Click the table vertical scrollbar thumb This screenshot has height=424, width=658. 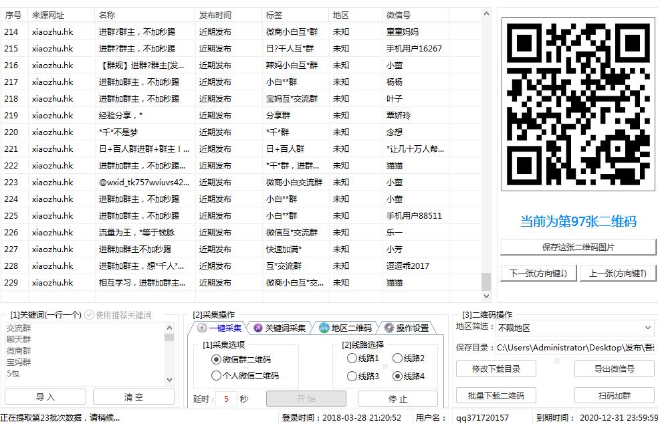[x=486, y=282]
